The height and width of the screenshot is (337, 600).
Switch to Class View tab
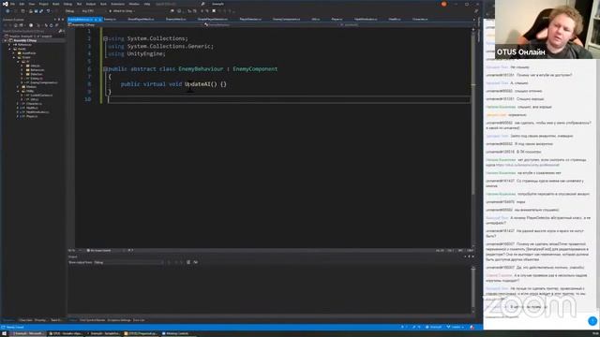tap(25, 320)
